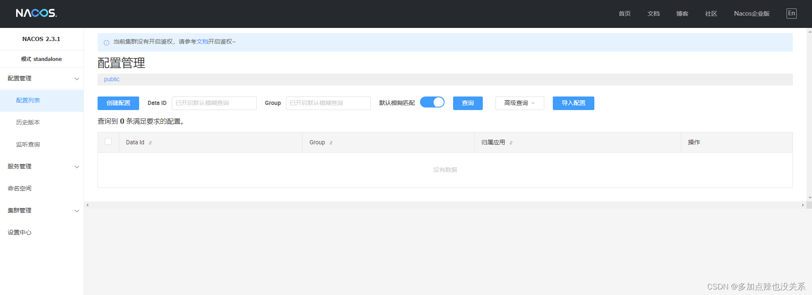Open 文档 in top navigation
The image size is (812, 295).
[653, 14]
